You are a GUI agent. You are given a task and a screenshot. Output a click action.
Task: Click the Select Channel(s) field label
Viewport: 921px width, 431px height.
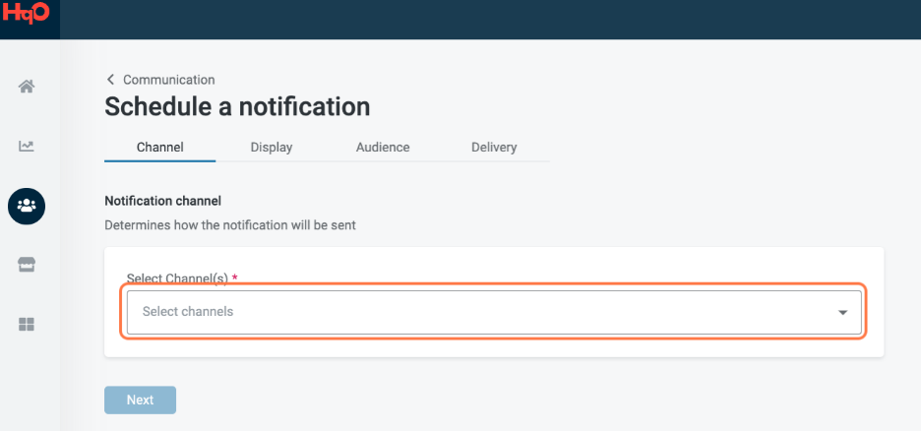pos(180,278)
